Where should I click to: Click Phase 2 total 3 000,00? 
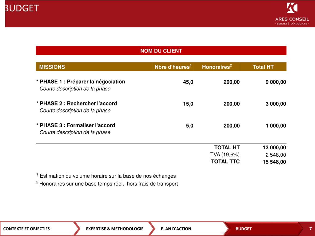276,104
